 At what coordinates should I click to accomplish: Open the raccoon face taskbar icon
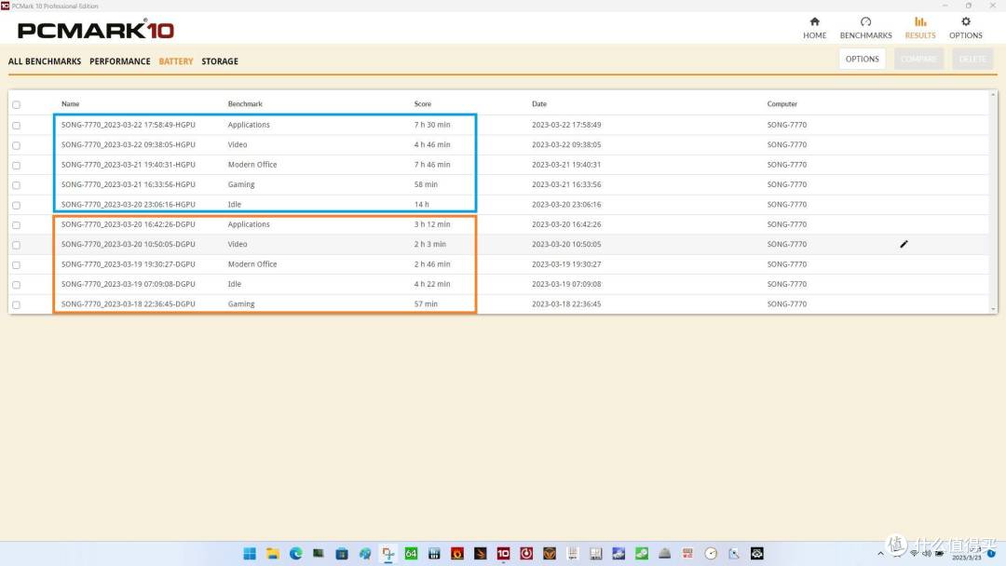pos(757,553)
